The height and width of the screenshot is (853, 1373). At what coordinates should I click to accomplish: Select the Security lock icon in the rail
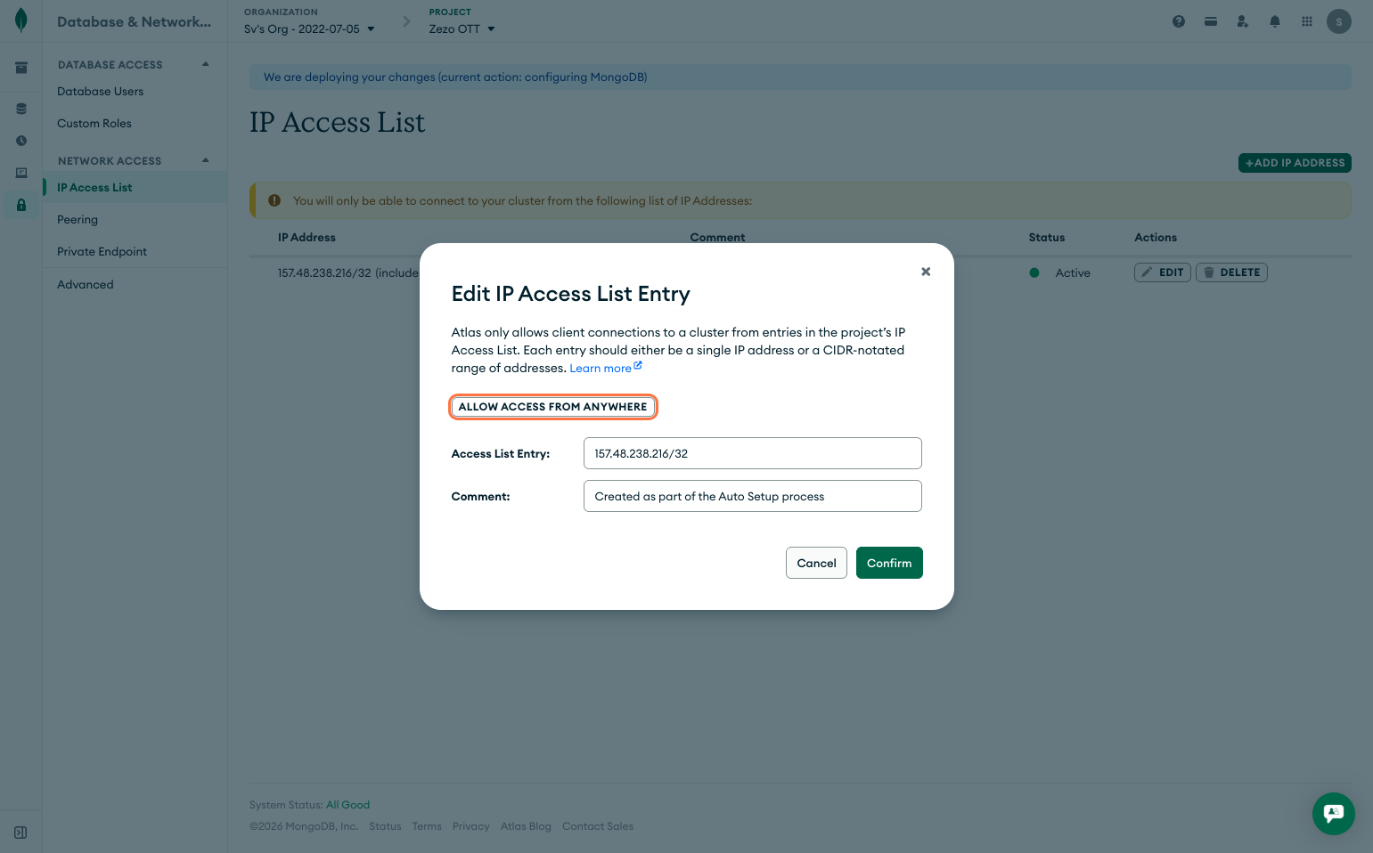pos(20,206)
